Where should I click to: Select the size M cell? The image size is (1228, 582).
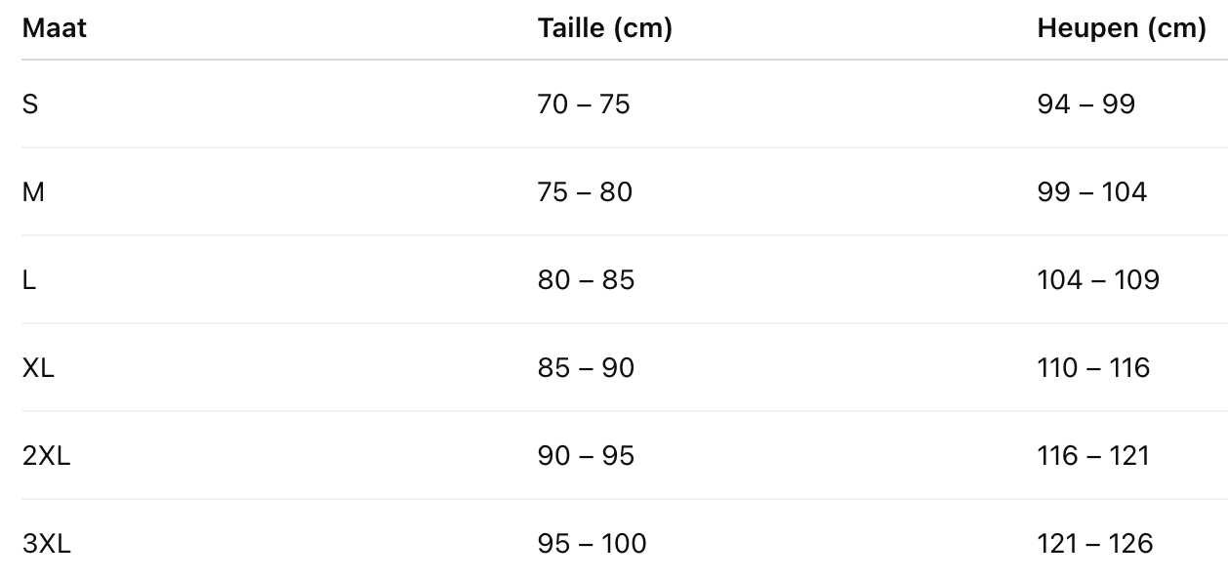tap(33, 191)
